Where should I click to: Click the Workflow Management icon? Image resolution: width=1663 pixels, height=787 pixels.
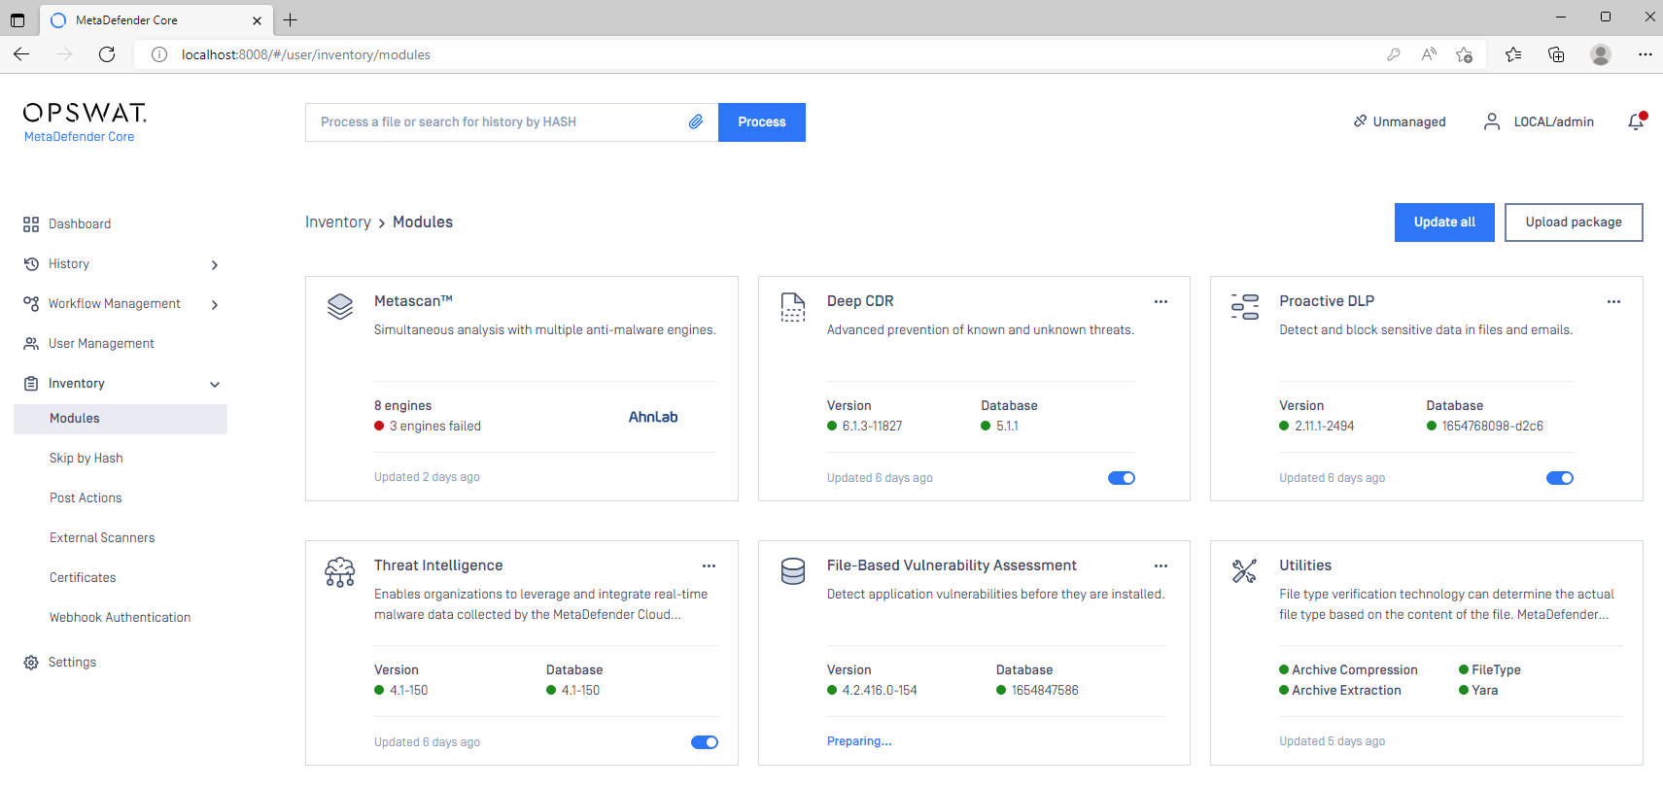pyautogui.click(x=31, y=304)
